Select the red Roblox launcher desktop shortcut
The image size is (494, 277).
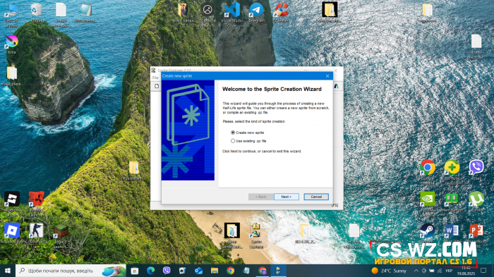[36, 204]
